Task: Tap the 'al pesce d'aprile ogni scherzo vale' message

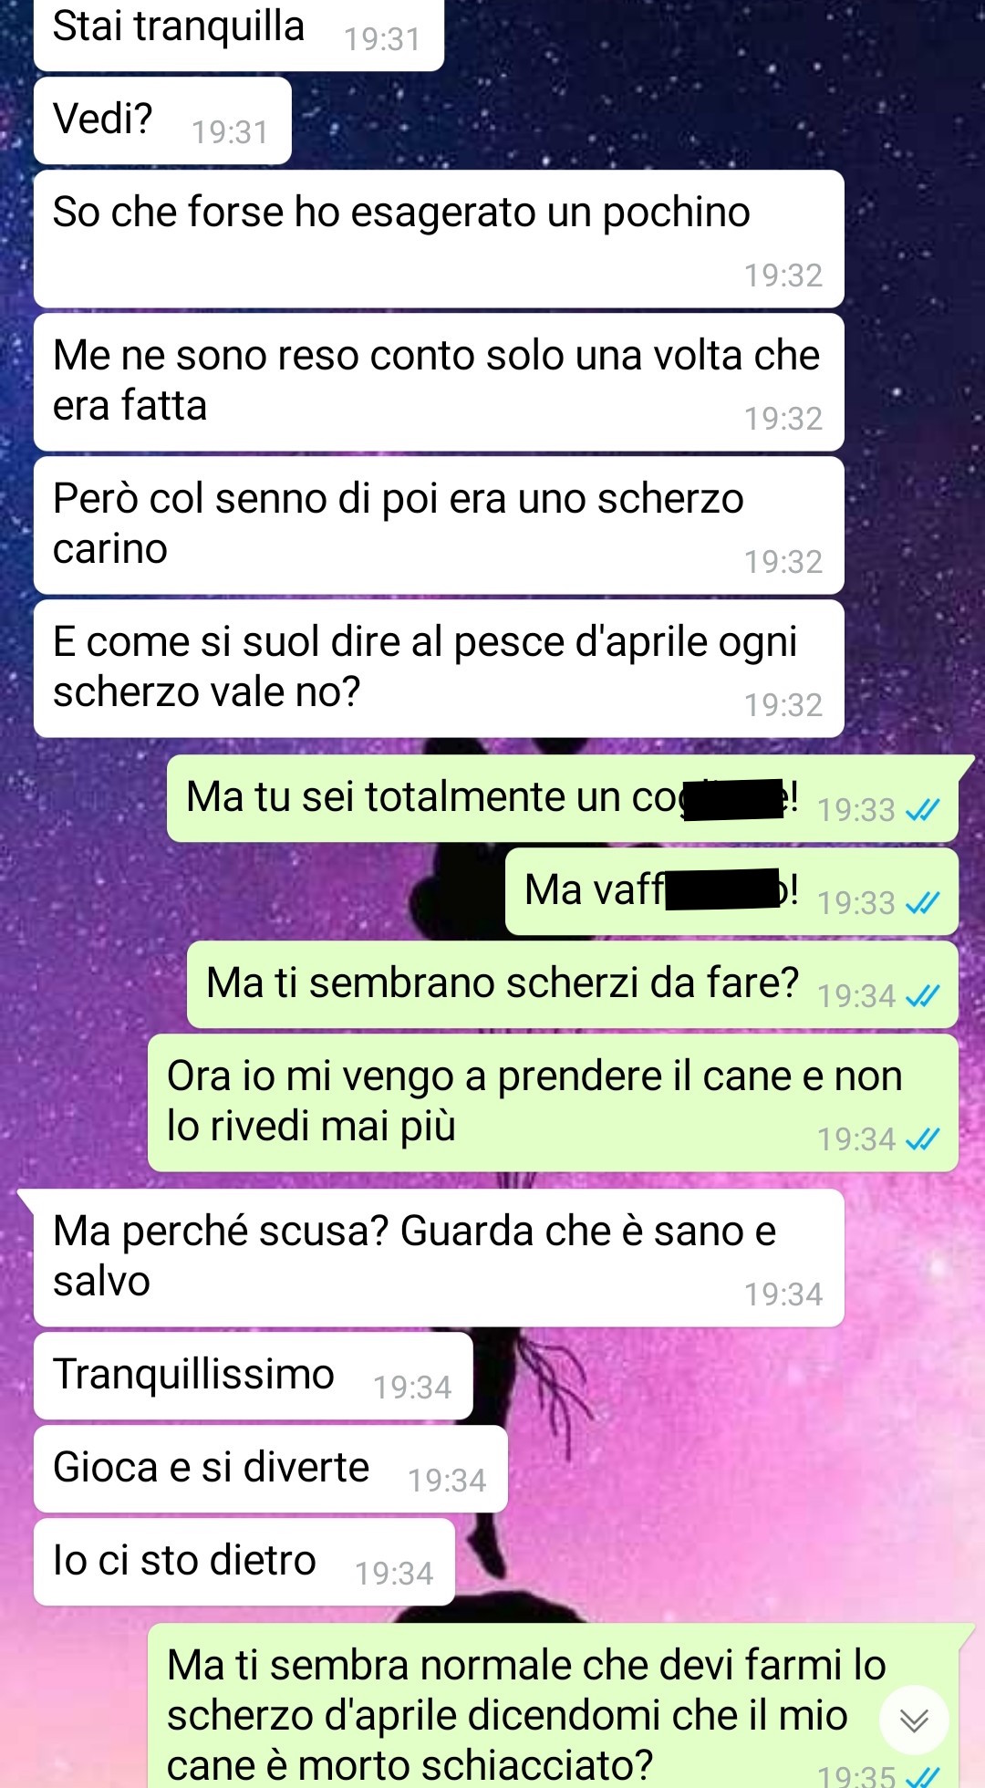Action: tap(439, 668)
